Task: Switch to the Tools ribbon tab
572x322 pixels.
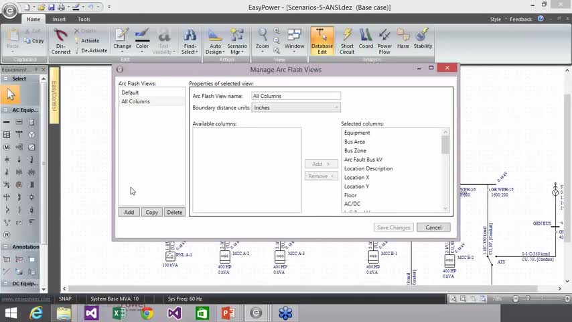Action: pos(84,19)
